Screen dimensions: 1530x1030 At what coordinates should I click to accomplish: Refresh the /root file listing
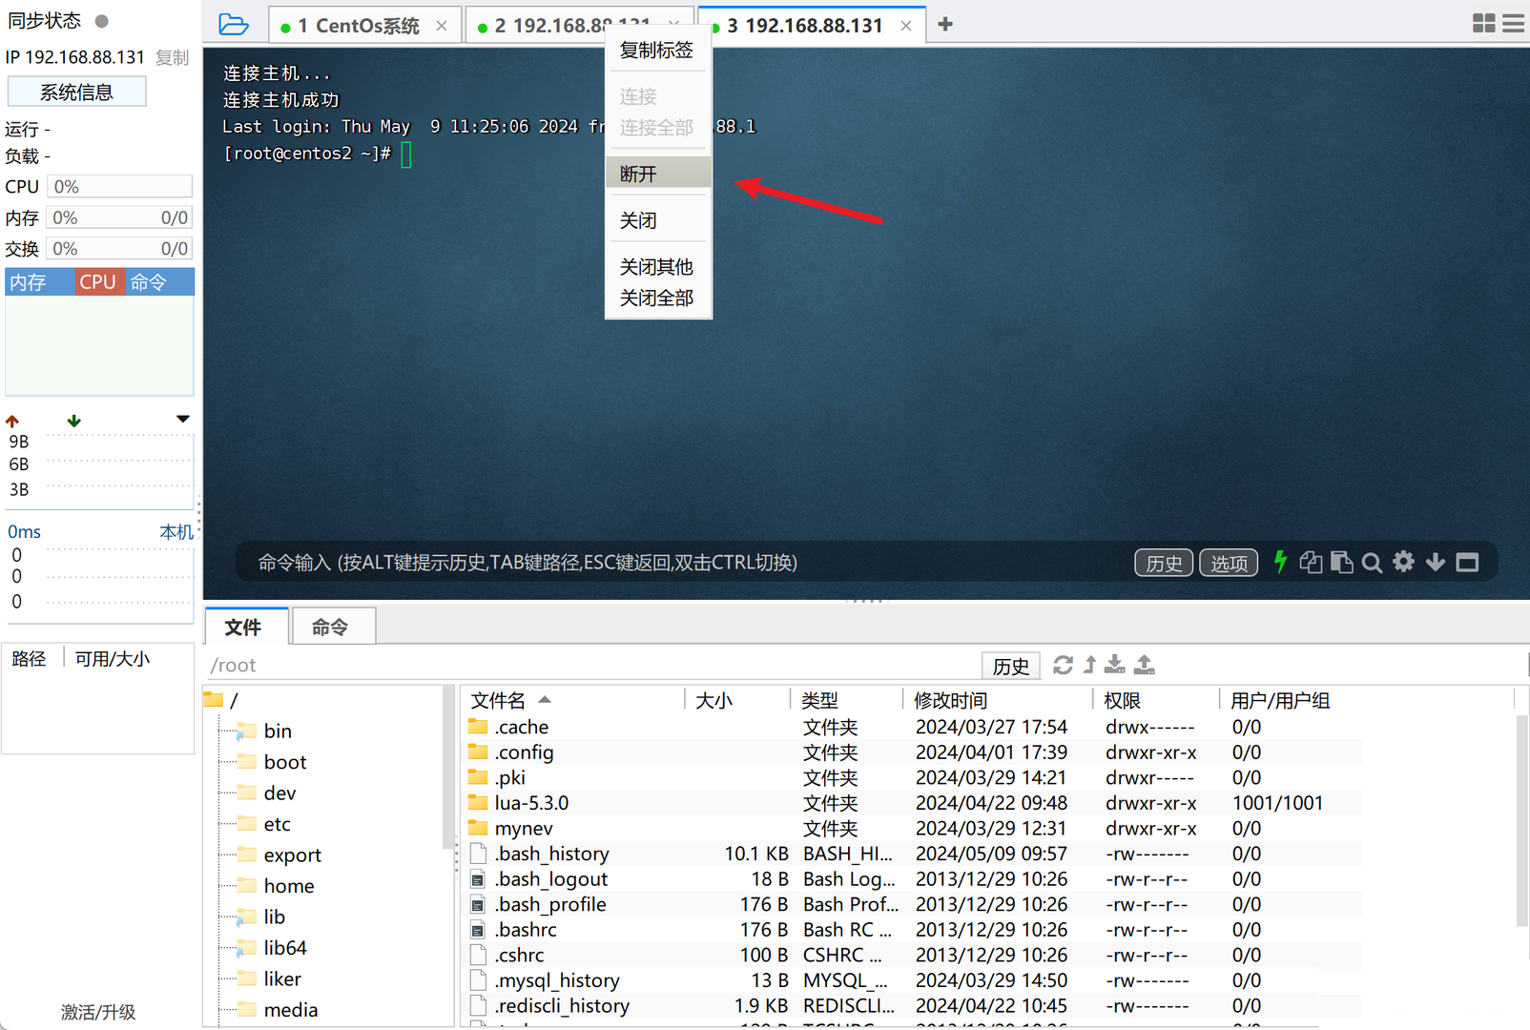(x=1063, y=665)
